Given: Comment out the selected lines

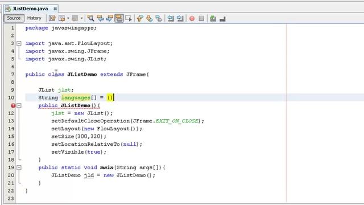Looking at the screenshot, I should 213,18.
